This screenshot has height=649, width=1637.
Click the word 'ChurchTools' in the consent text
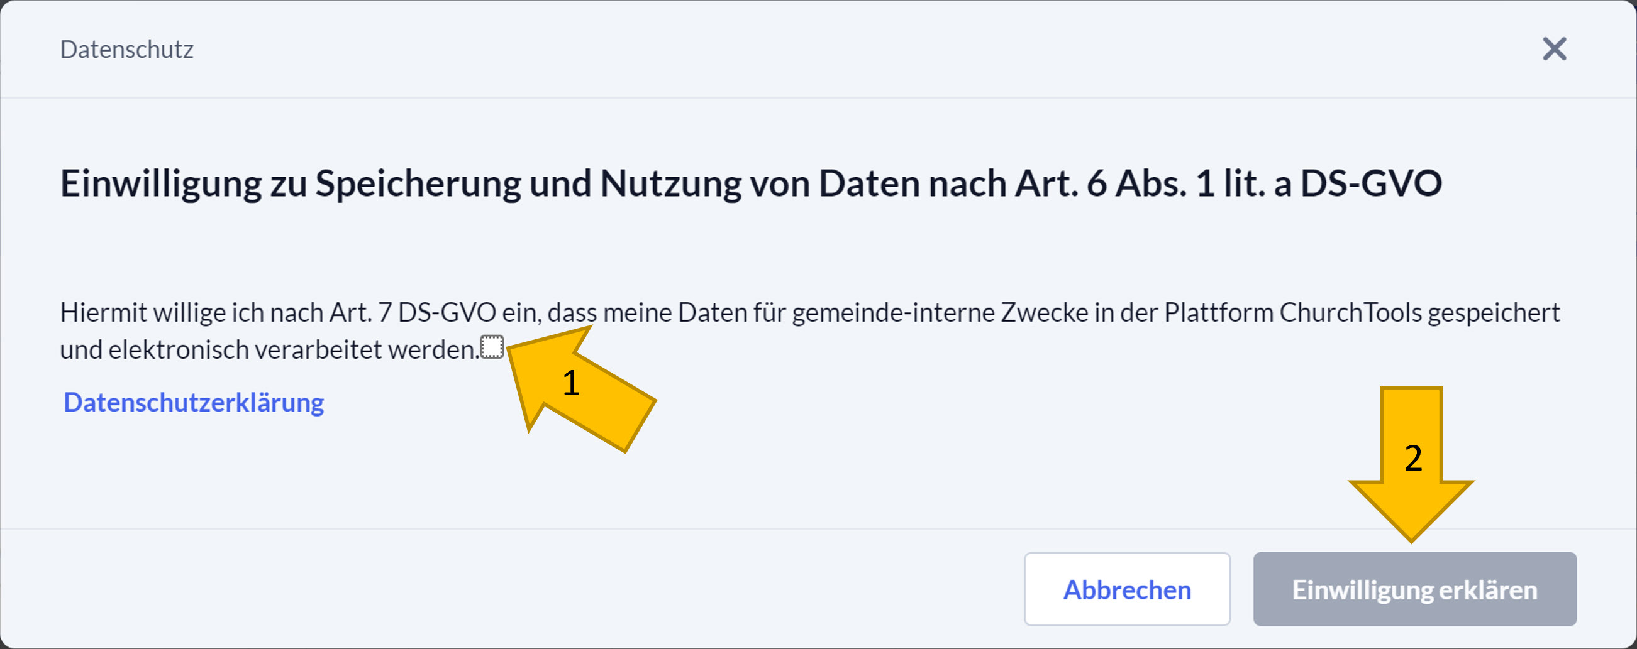[1350, 312]
